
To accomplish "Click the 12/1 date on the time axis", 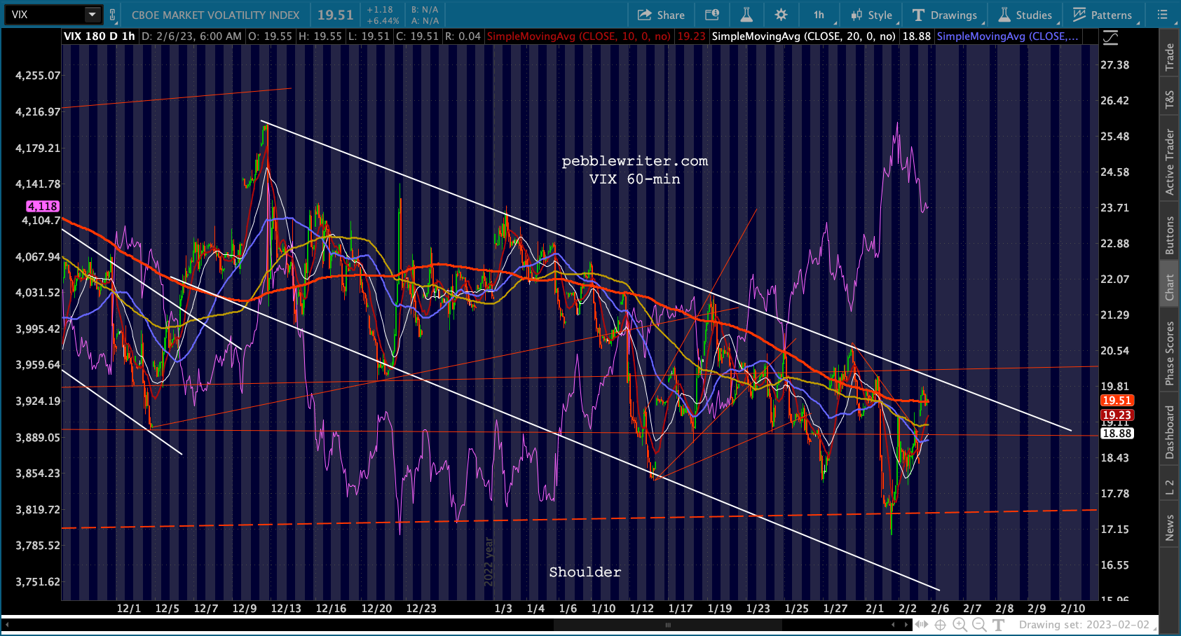I will [x=129, y=609].
